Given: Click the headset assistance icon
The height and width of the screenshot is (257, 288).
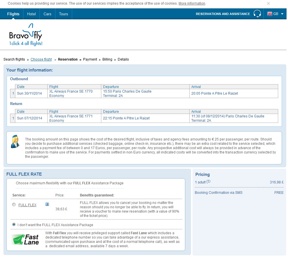Looking at the screenshot, I should pyautogui.click(x=257, y=14).
